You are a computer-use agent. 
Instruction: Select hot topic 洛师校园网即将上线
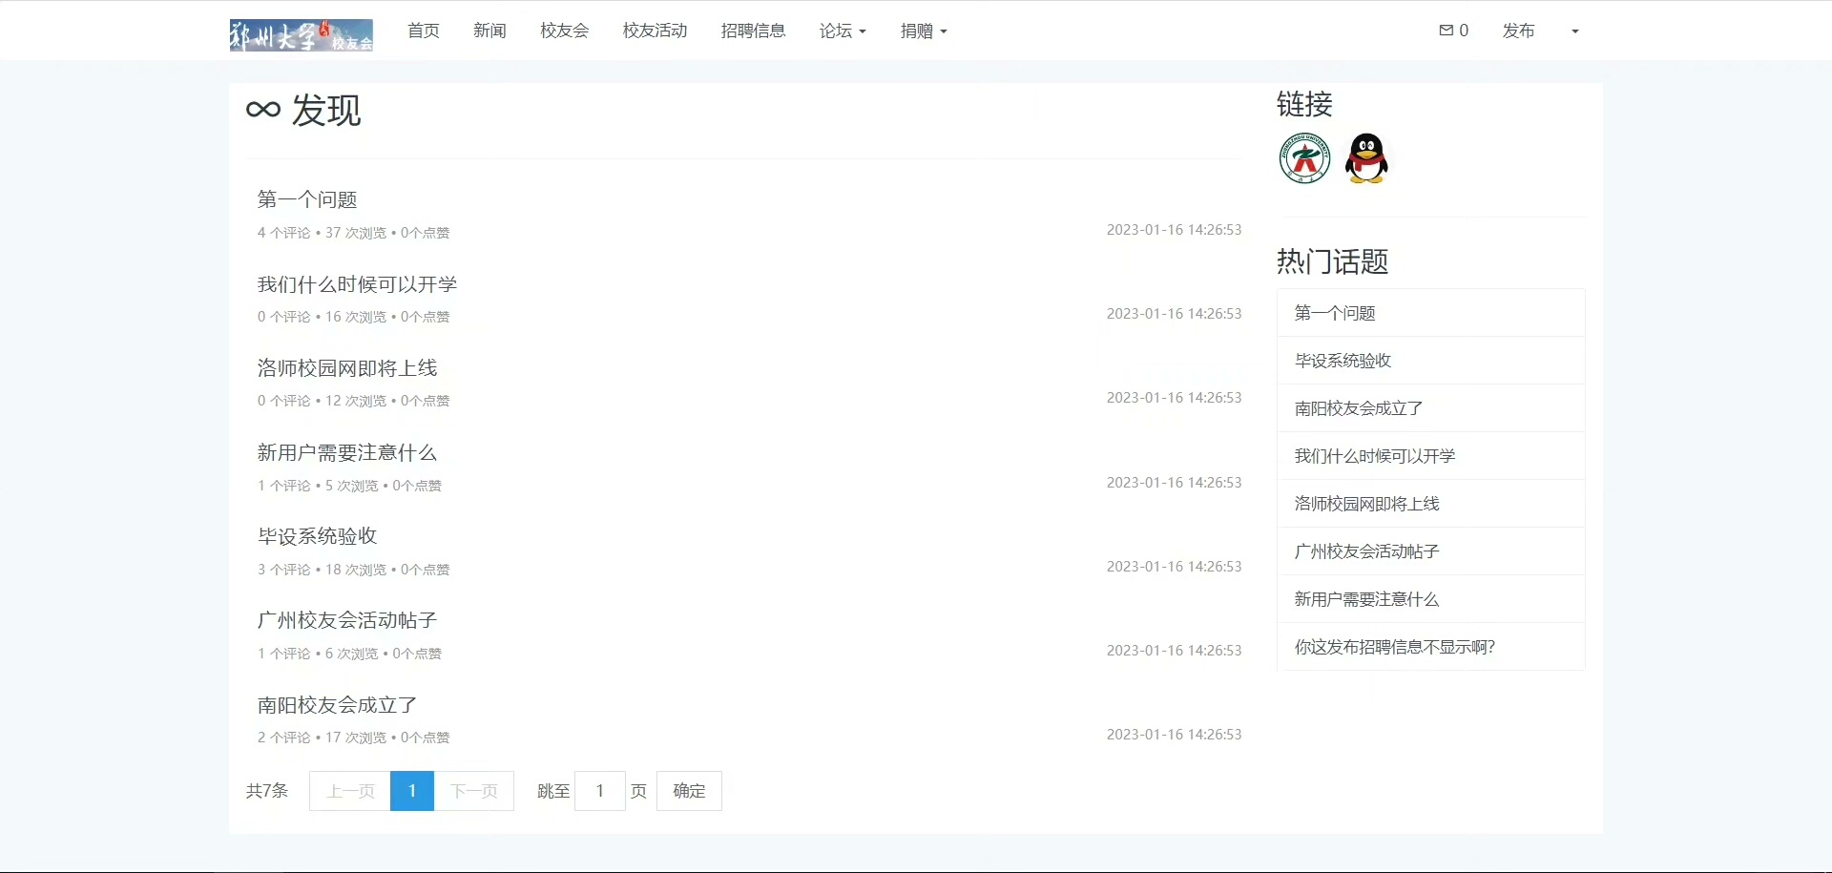tap(1430, 504)
